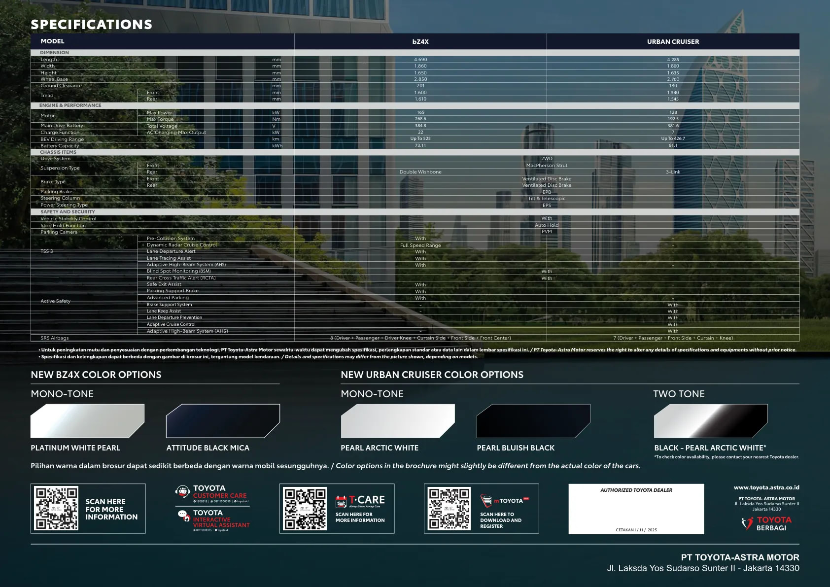Click the mToyota app logo
The image size is (830, 587).
(x=504, y=501)
